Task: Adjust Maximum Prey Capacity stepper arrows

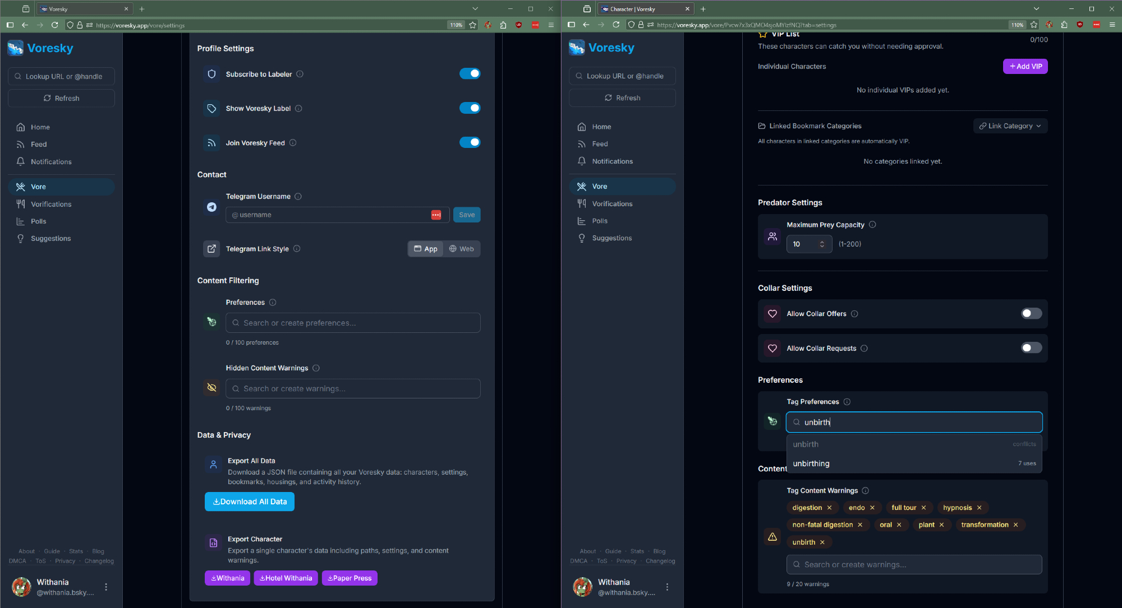Action: (x=822, y=244)
